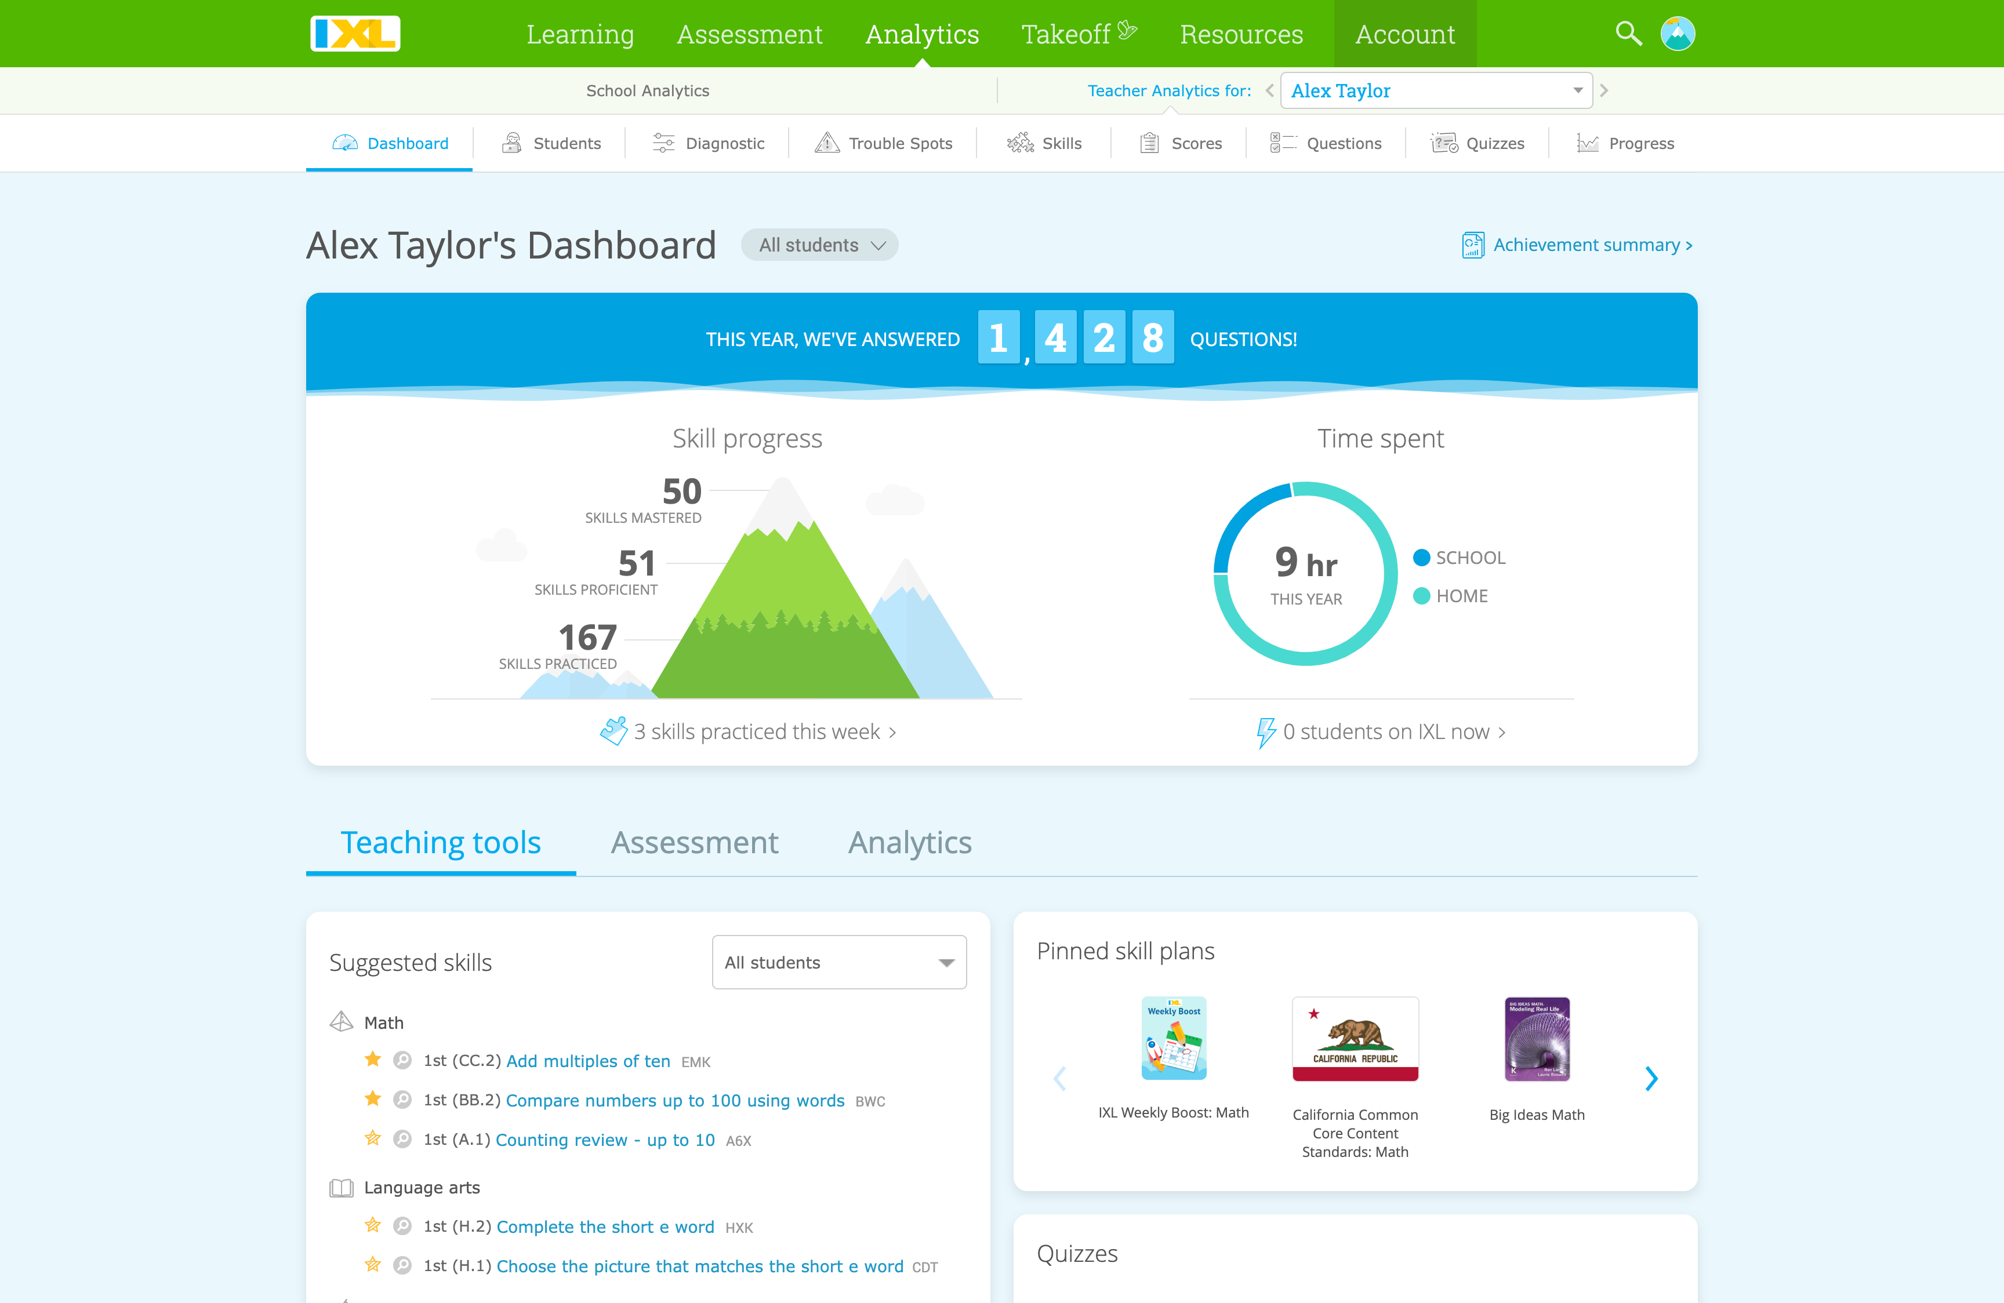Click the Scores clipboard icon
The width and height of the screenshot is (2004, 1303).
(1150, 142)
